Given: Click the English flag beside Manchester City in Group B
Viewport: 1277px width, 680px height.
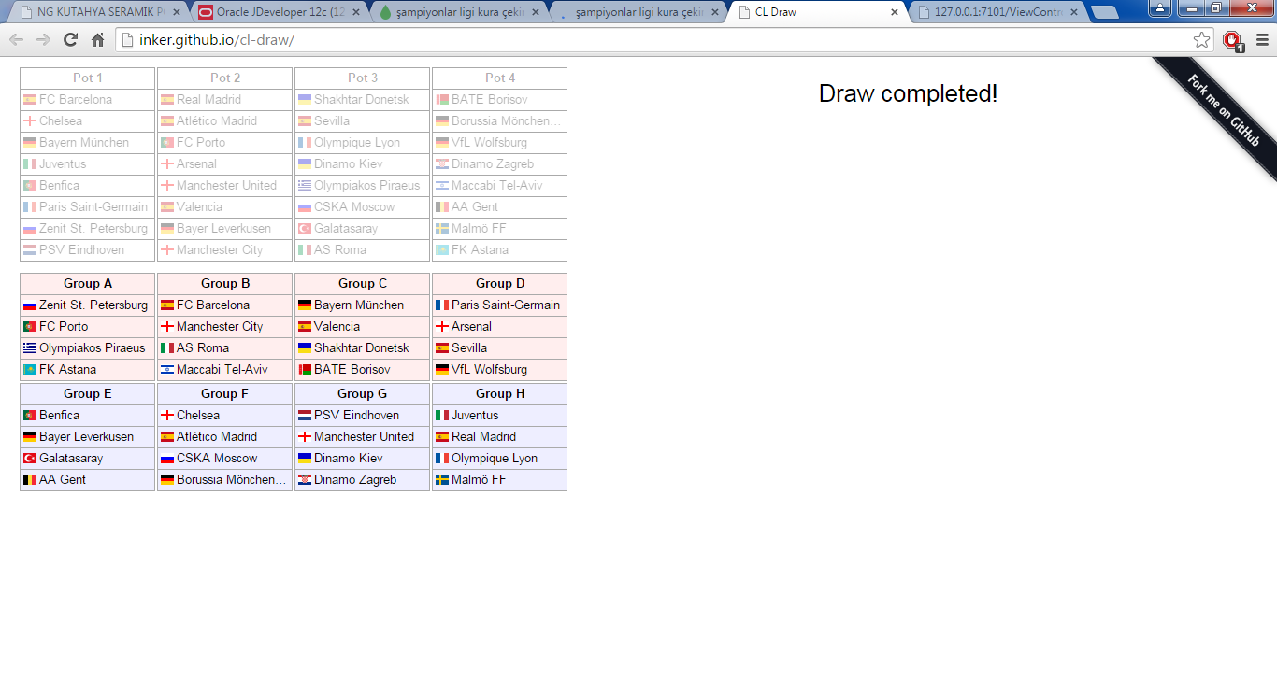Looking at the screenshot, I should point(167,327).
